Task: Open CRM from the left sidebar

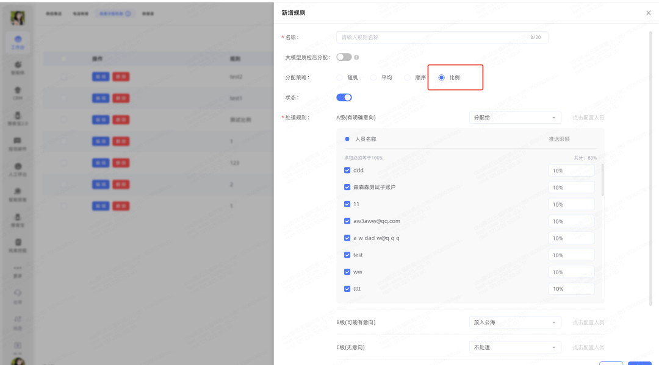Action: [x=18, y=92]
